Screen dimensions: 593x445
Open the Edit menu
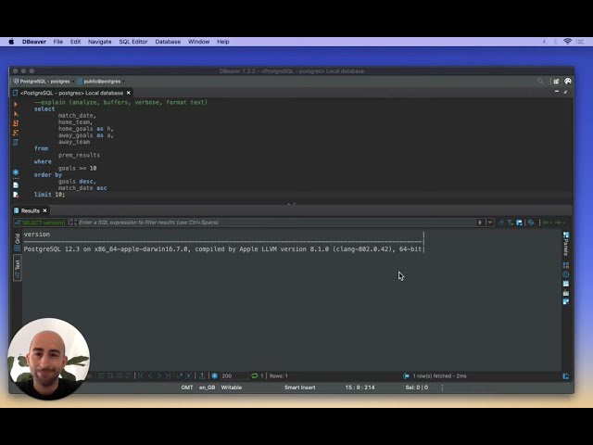click(x=75, y=42)
